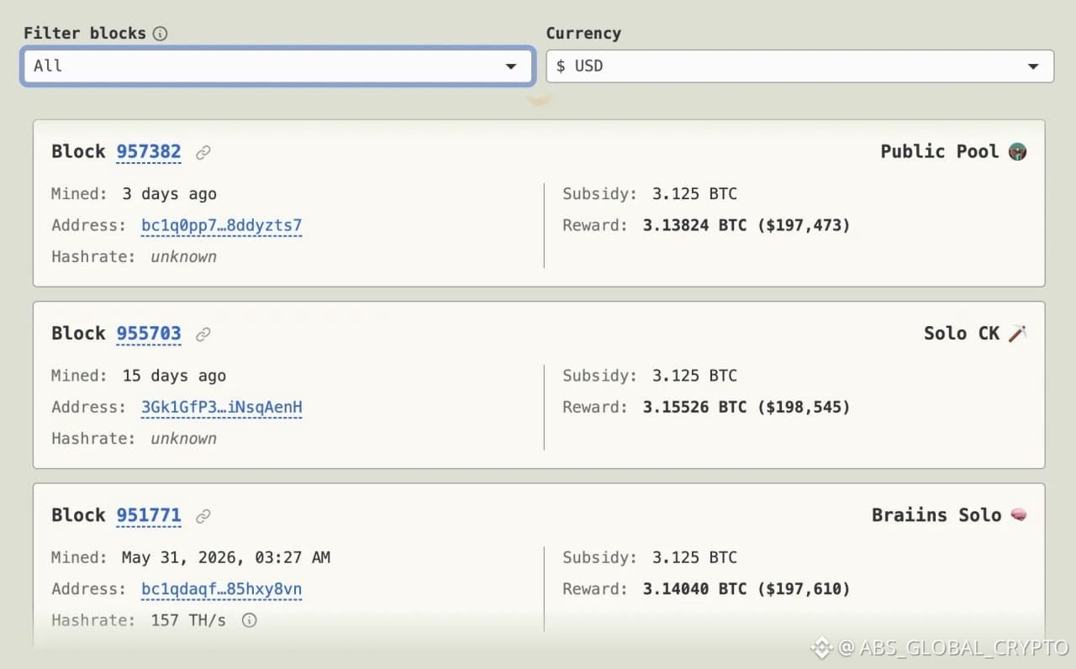Open the Filter blocks dropdown set to All

(x=278, y=66)
